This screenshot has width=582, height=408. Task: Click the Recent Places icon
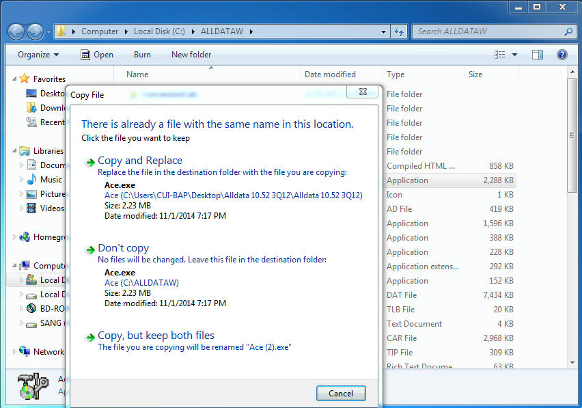click(31, 122)
